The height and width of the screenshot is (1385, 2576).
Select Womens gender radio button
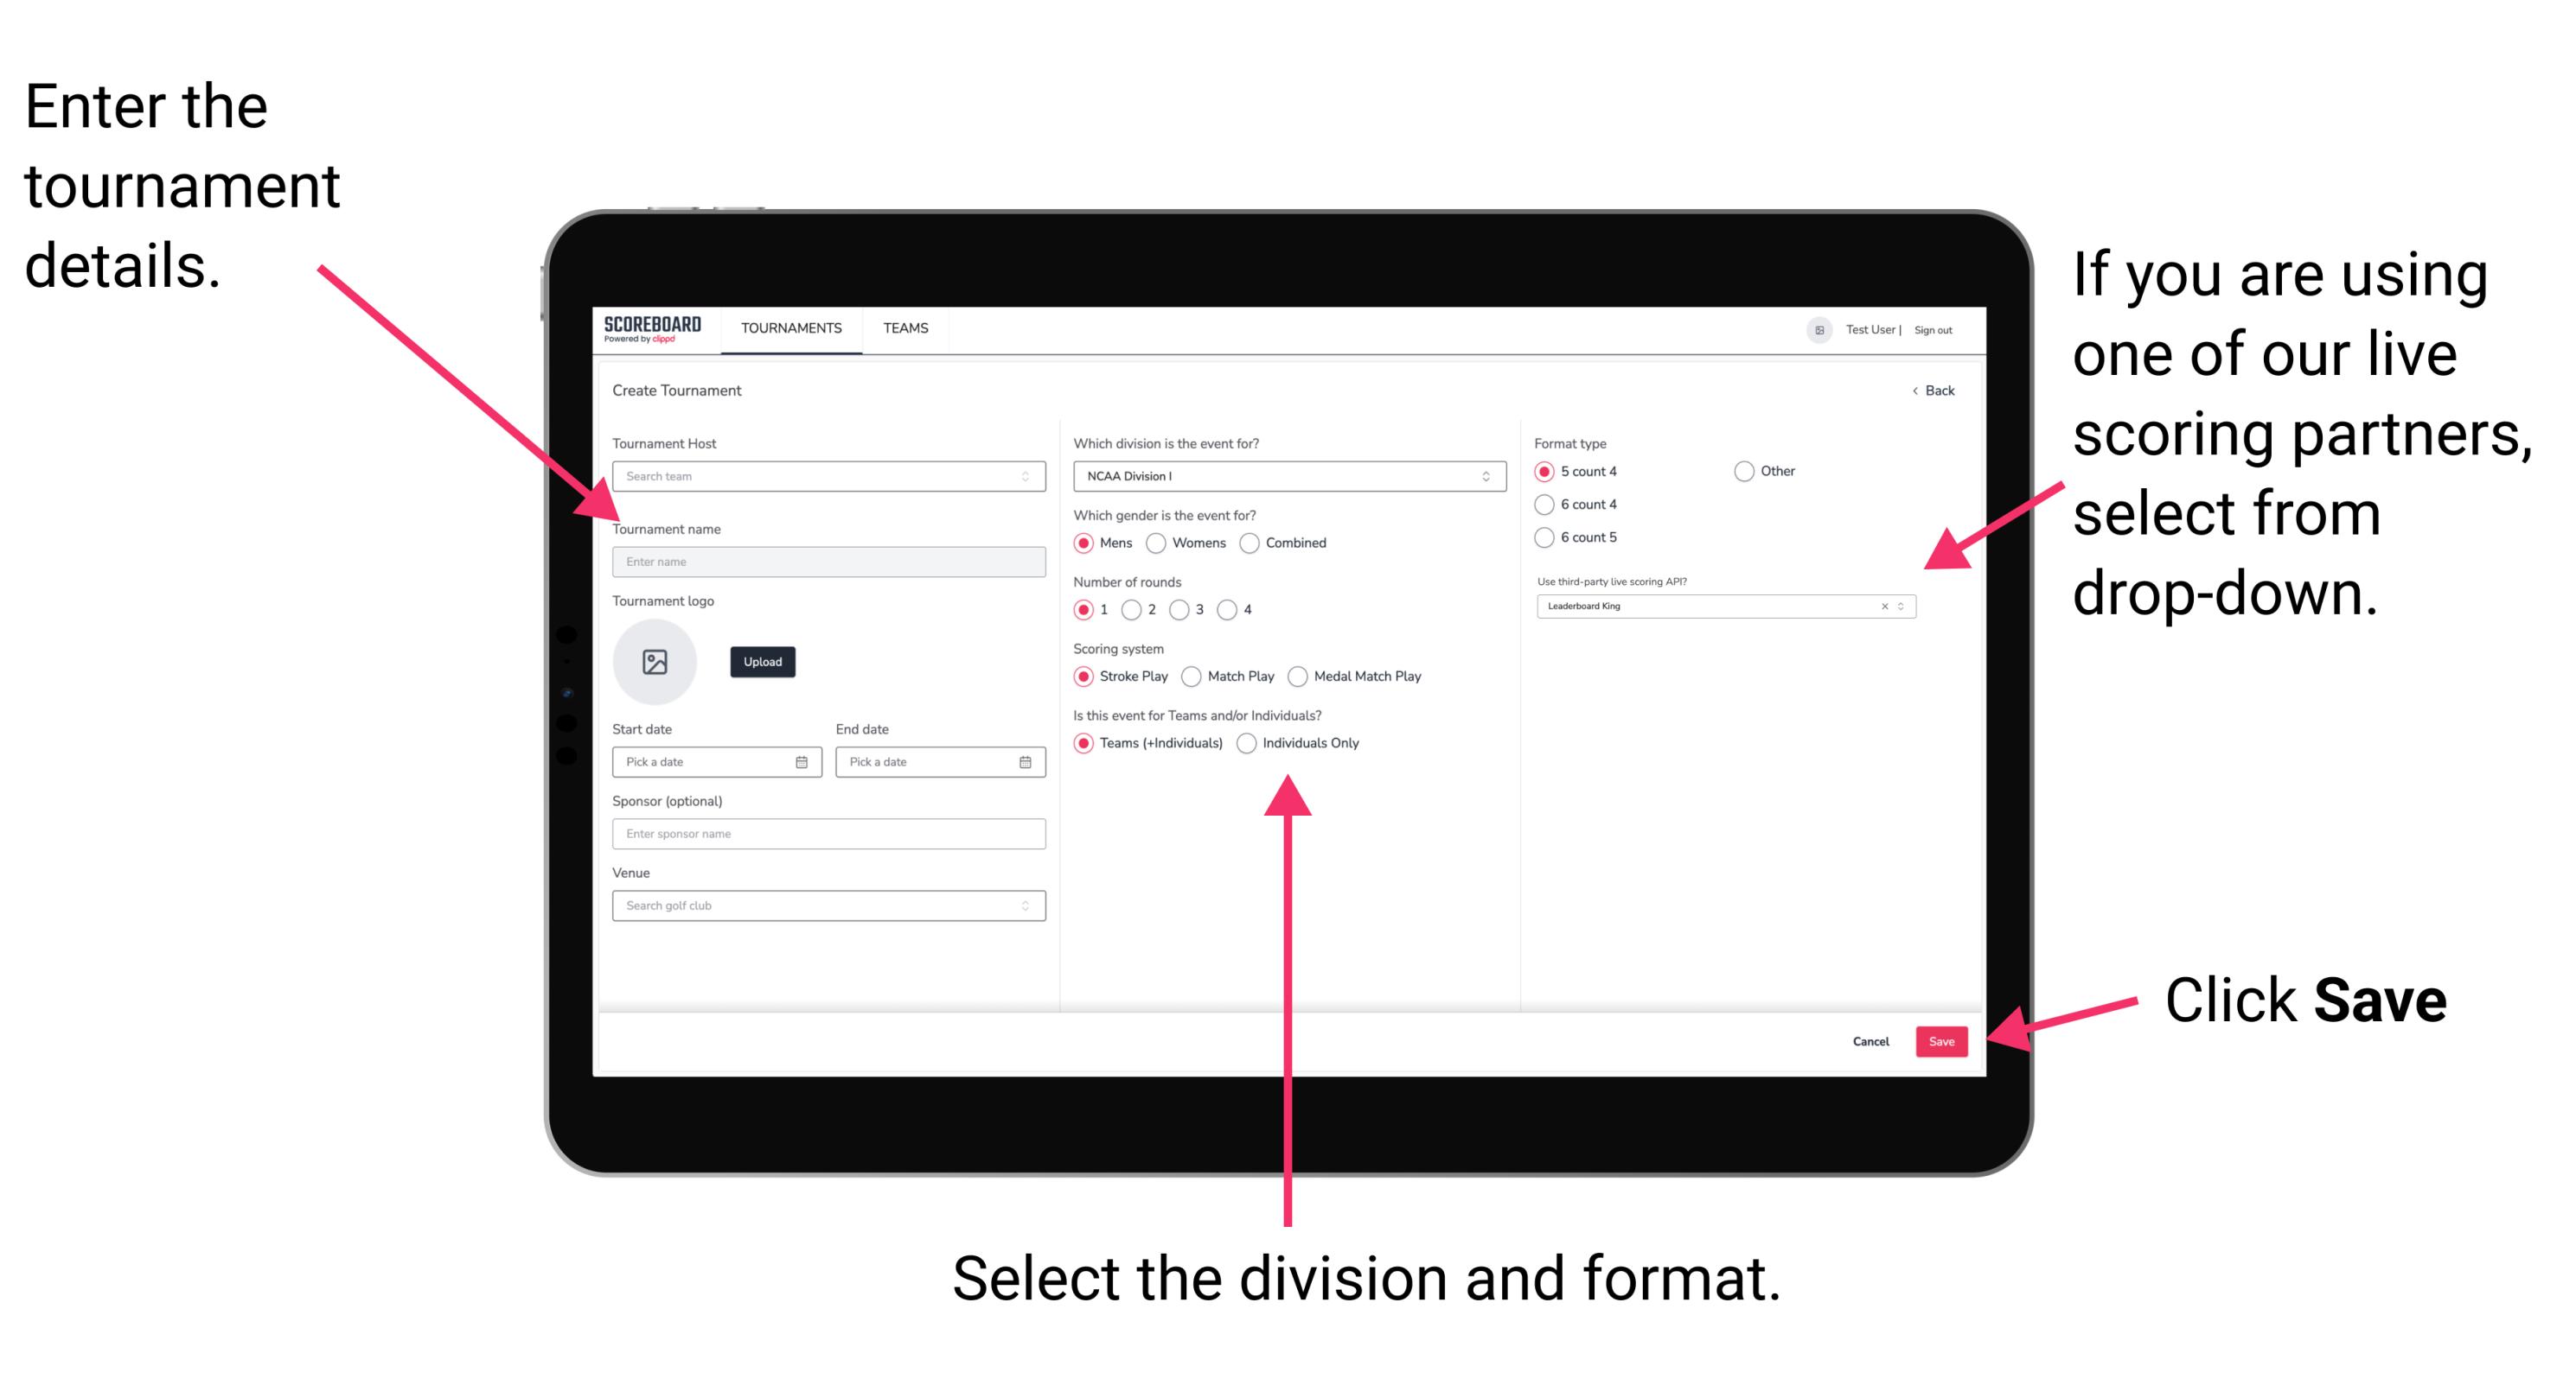(x=1157, y=543)
